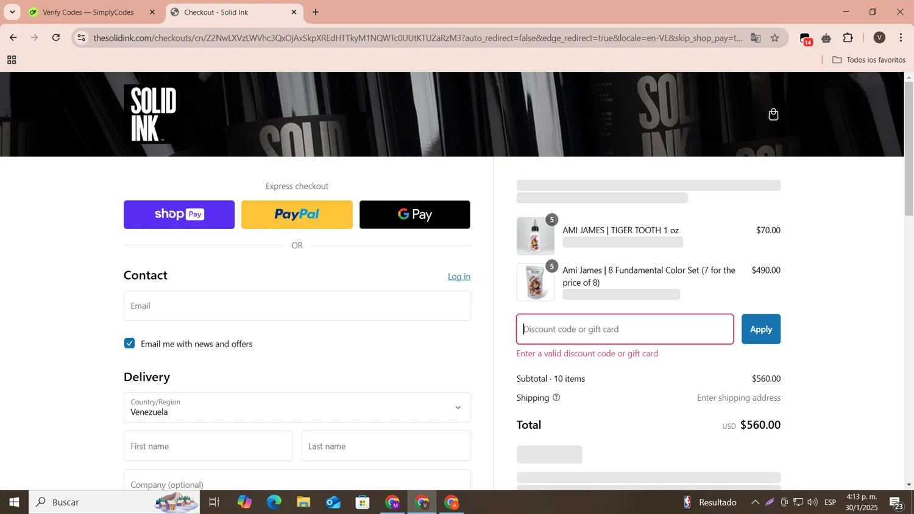This screenshot has height=514, width=914.
Task: Open the Extensions puzzle icon
Action: (848, 38)
